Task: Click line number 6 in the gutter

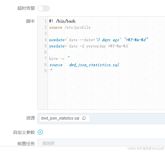Action: pyautogui.click(x=45, y=52)
